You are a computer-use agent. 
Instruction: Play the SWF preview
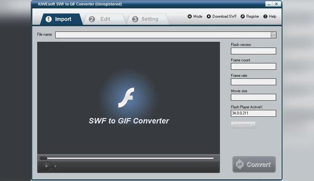coord(46,166)
